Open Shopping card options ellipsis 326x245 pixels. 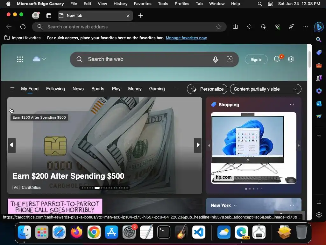coord(292,105)
